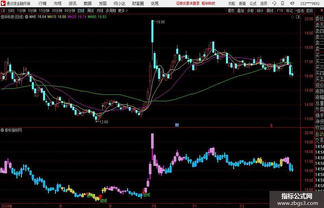The width and height of the screenshot is (324, 208).
Task: Select the 日线 daily period tab
Action: pos(81,11)
